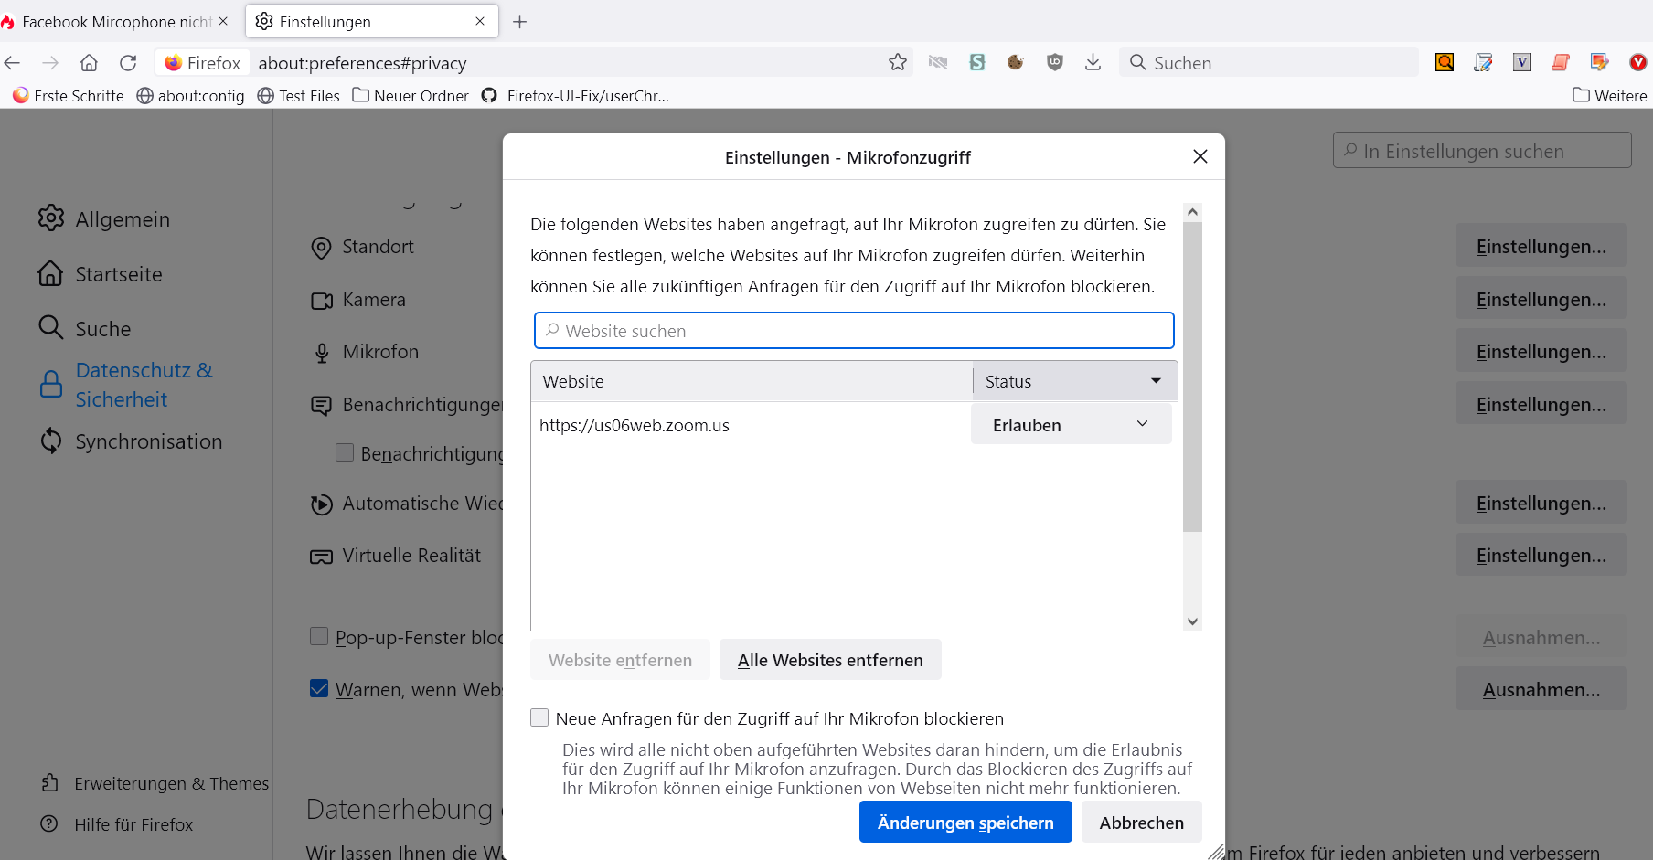This screenshot has width=1653, height=860.
Task: Open the Weitere bookmarks folder
Action: (x=1609, y=95)
